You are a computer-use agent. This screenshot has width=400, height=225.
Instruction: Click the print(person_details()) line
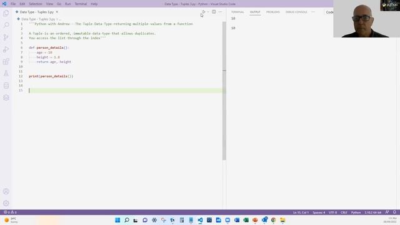tap(51, 76)
